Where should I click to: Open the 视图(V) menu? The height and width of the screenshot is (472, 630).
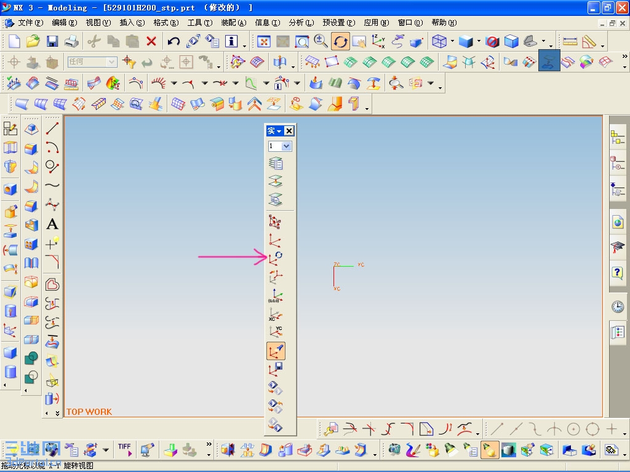[98, 23]
